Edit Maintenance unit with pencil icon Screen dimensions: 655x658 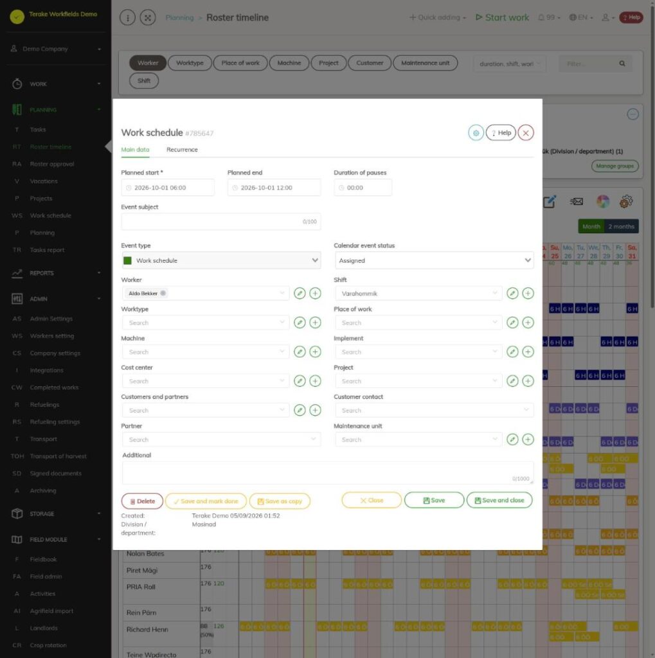tap(512, 440)
